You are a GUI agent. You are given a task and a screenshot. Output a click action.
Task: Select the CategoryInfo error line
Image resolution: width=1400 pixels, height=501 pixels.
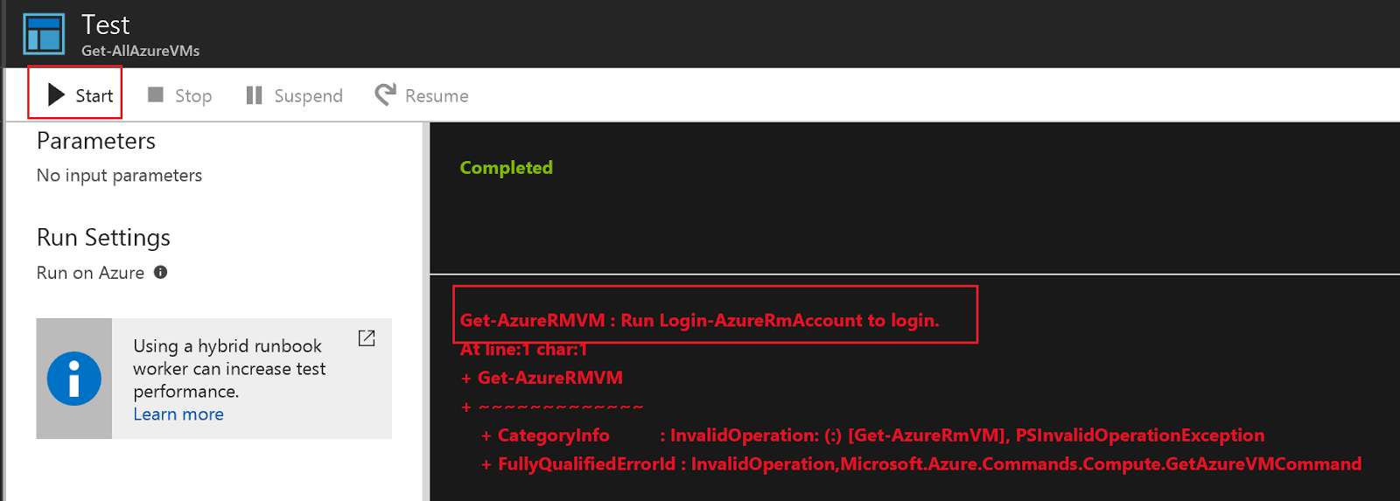(x=872, y=435)
